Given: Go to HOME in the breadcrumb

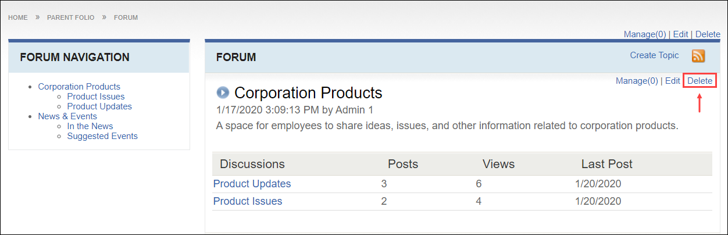Looking at the screenshot, I should pos(18,17).
